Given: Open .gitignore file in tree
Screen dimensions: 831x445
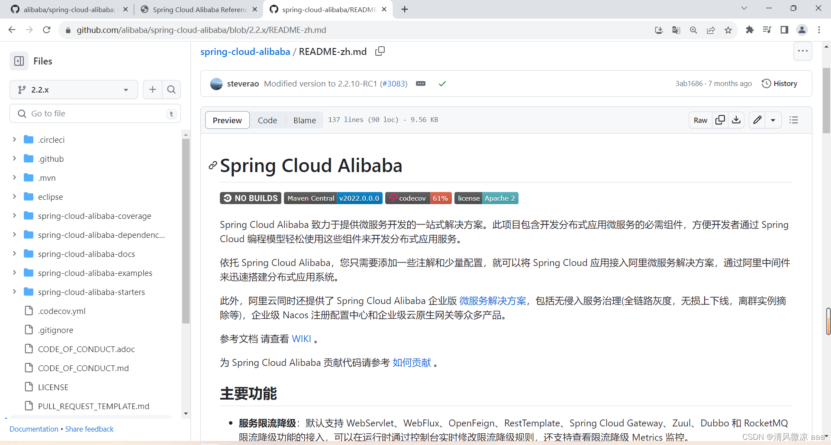Looking at the screenshot, I should point(55,330).
